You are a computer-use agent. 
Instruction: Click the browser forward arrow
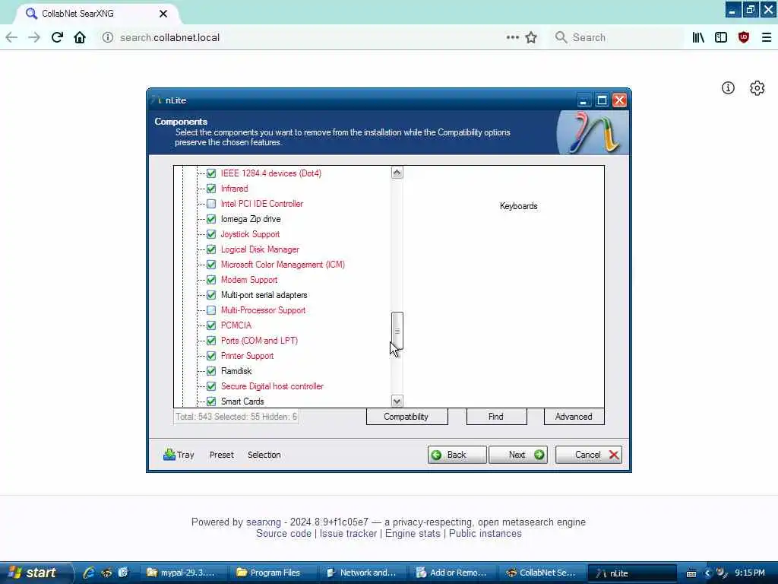click(x=34, y=37)
